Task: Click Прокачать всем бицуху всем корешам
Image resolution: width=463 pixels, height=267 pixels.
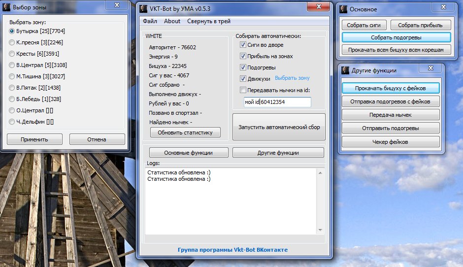Action: [397, 50]
